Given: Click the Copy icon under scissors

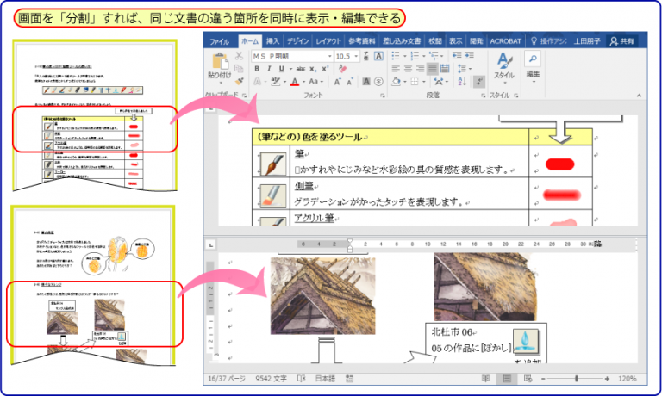Looking at the screenshot, I should pyautogui.click(x=239, y=68).
